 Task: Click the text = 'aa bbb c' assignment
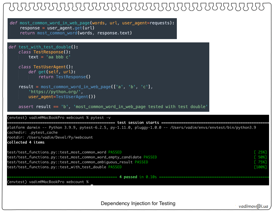click(49, 57)
